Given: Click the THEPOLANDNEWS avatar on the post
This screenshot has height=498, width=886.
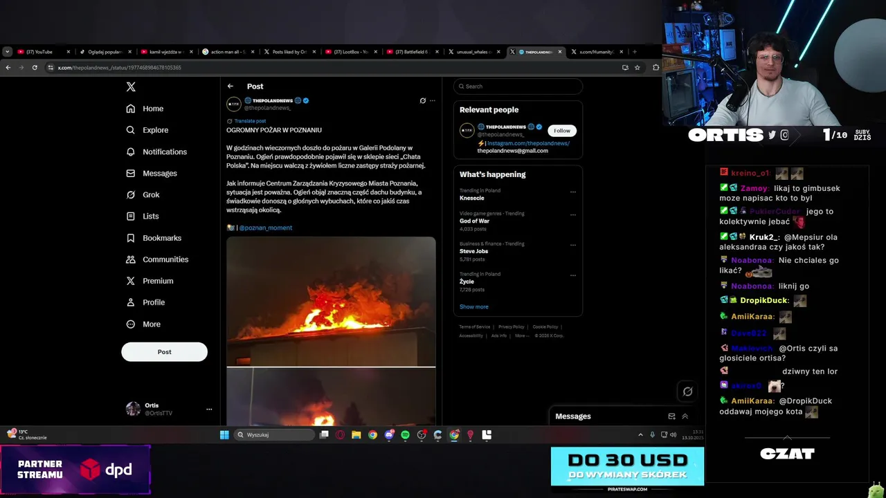Looking at the screenshot, I should point(234,104).
